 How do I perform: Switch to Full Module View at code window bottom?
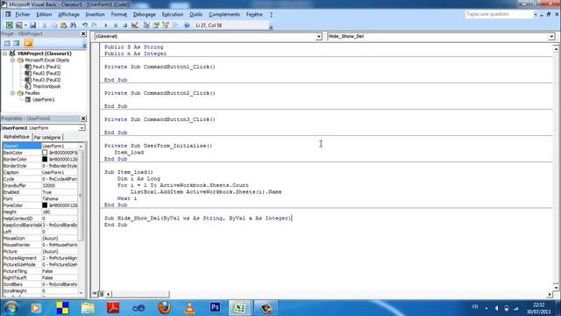[102, 294]
